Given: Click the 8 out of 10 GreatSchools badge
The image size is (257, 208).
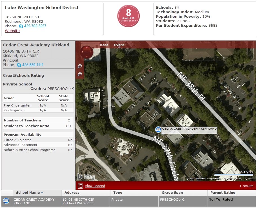Looking at the screenshot, I should [128, 16].
